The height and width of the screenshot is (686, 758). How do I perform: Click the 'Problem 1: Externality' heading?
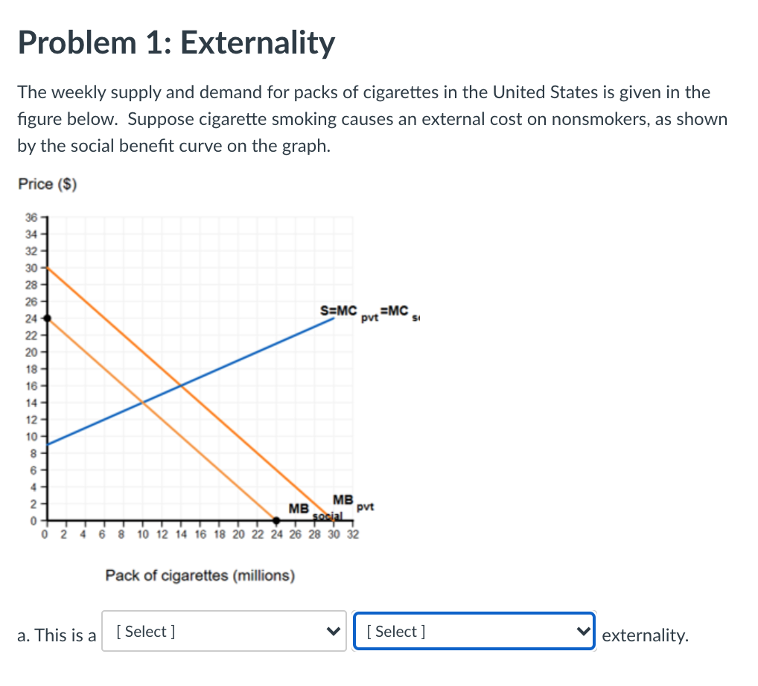[x=176, y=43]
